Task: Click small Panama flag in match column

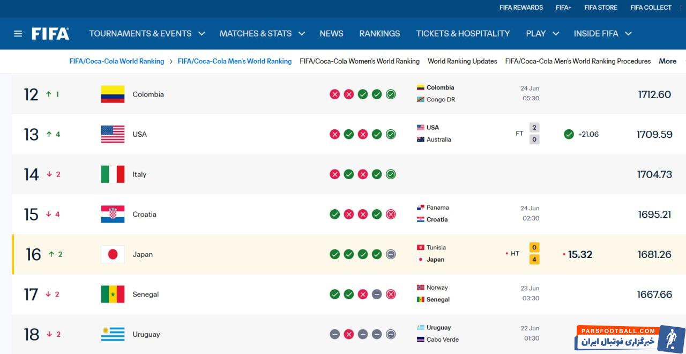Action: (421, 208)
